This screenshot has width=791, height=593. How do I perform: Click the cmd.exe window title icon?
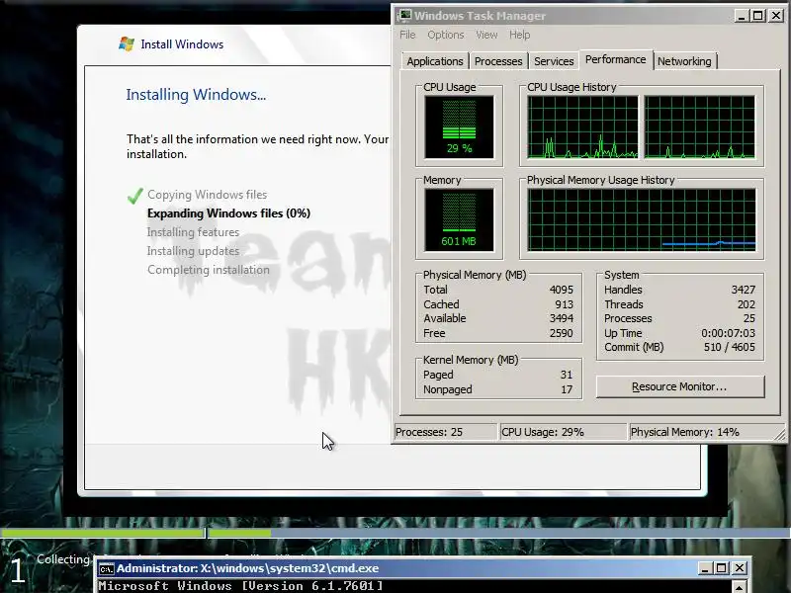click(x=107, y=569)
